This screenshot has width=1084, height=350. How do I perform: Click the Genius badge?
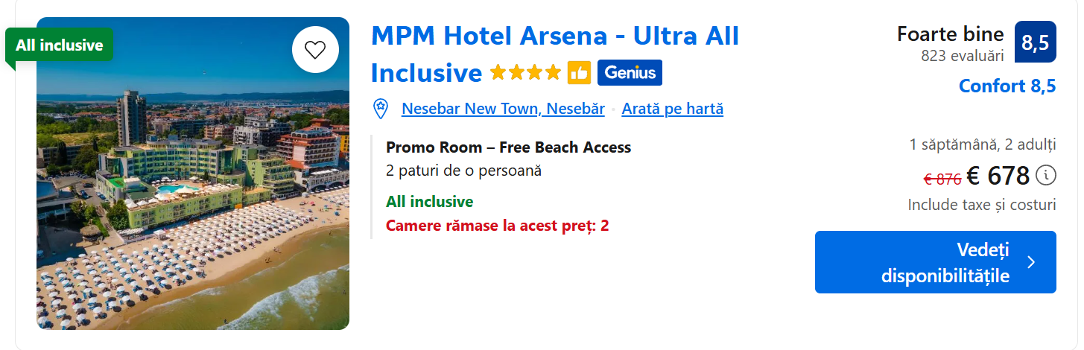click(x=630, y=72)
